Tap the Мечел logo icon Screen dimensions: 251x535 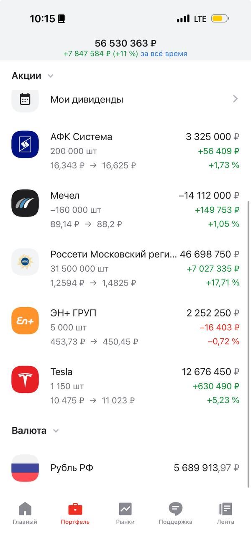coord(25,203)
